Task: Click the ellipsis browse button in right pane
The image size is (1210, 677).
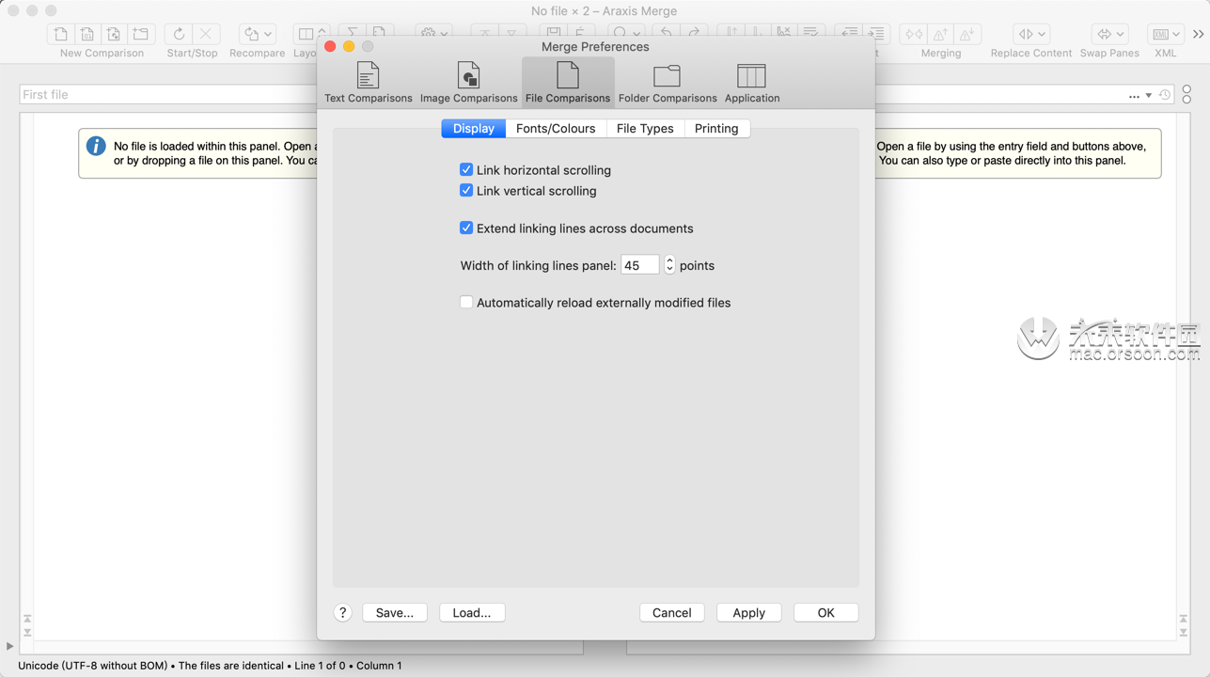Action: pos(1134,96)
